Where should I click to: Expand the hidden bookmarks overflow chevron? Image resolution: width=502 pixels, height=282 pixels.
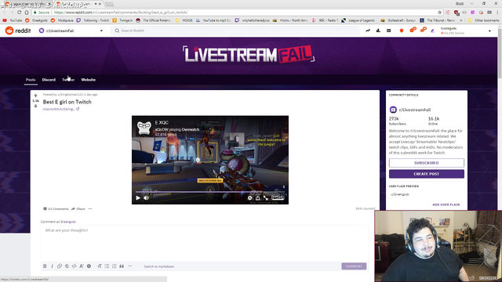click(461, 20)
